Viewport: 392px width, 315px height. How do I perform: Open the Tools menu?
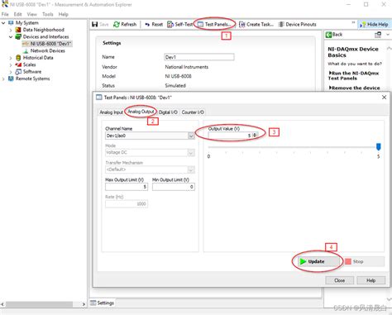coord(48,14)
